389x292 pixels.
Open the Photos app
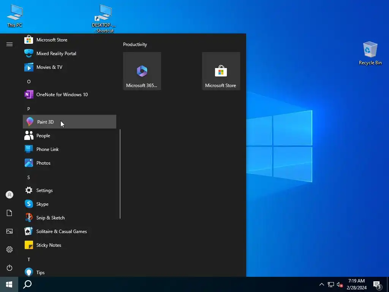click(70, 163)
